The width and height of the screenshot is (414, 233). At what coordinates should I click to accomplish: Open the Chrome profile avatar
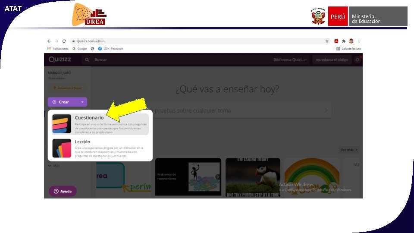351,41
